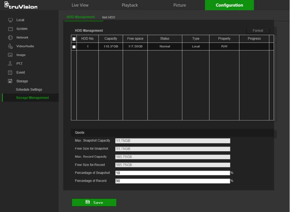Screen dimensions: 290x212
Task: Click the Capacity column header
Action: 110,39
